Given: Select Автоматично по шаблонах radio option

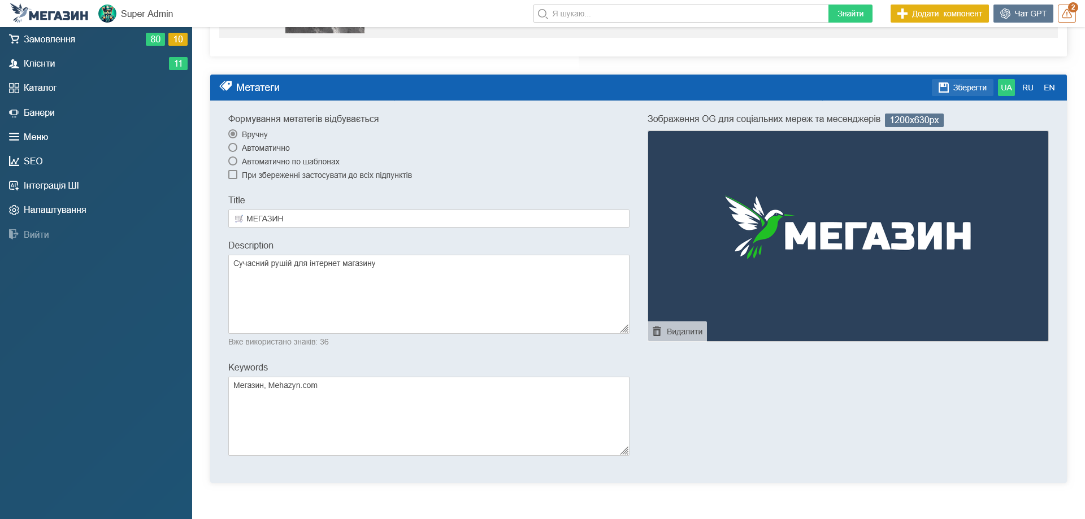Looking at the screenshot, I should pos(233,161).
